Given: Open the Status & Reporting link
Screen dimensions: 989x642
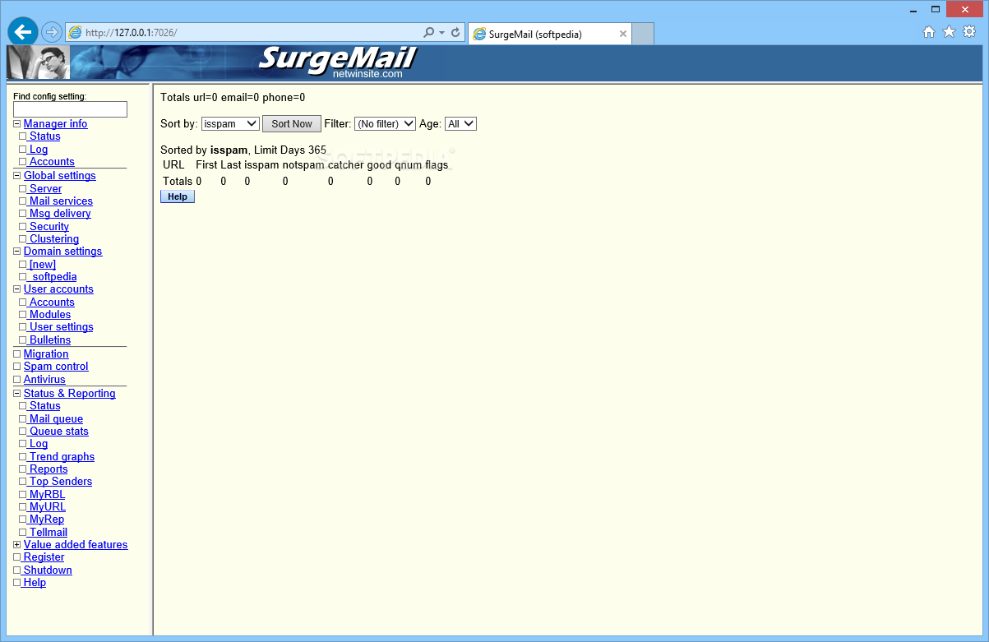Looking at the screenshot, I should (x=69, y=394).
